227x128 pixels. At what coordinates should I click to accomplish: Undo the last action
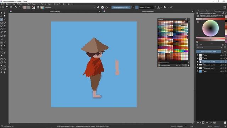coord(16,7)
